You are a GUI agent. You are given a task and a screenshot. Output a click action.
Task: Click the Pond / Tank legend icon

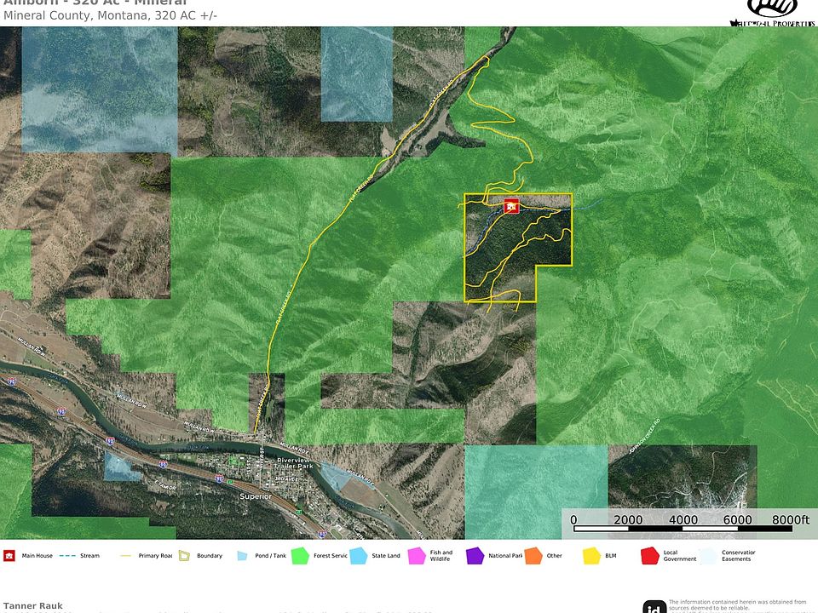tap(242, 556)
